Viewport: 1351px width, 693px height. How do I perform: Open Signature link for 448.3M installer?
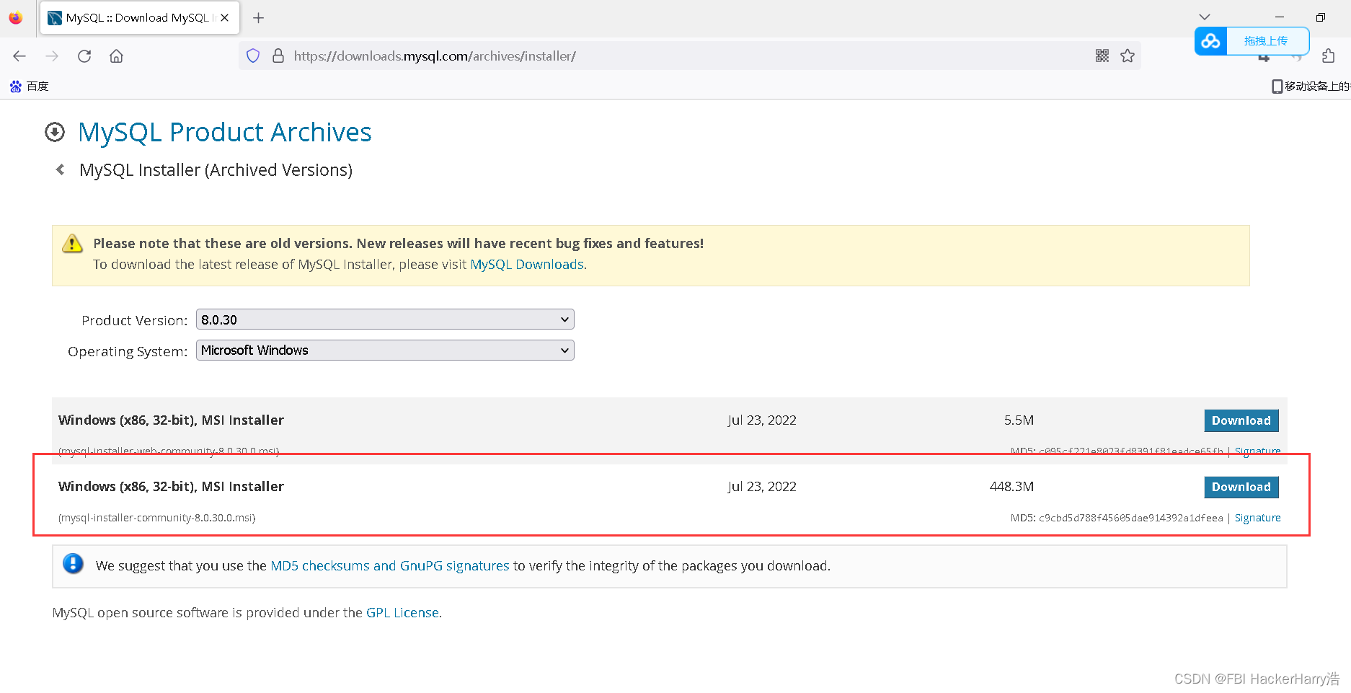pyautogui.click(x=1257, y=518)
